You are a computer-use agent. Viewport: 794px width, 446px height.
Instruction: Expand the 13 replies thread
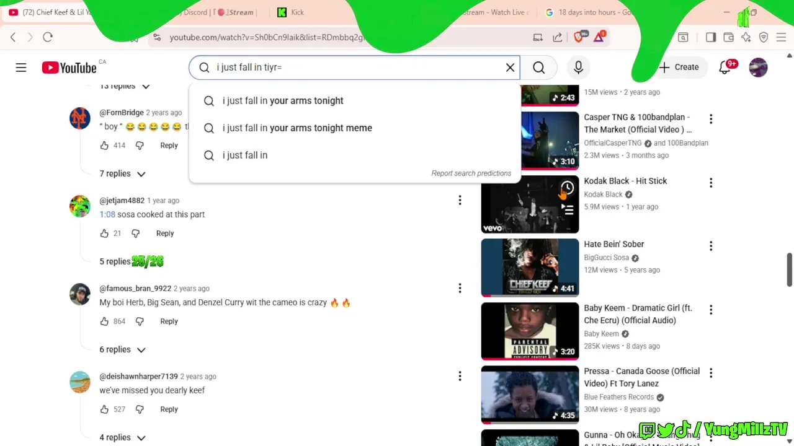[x=125, y=86]
